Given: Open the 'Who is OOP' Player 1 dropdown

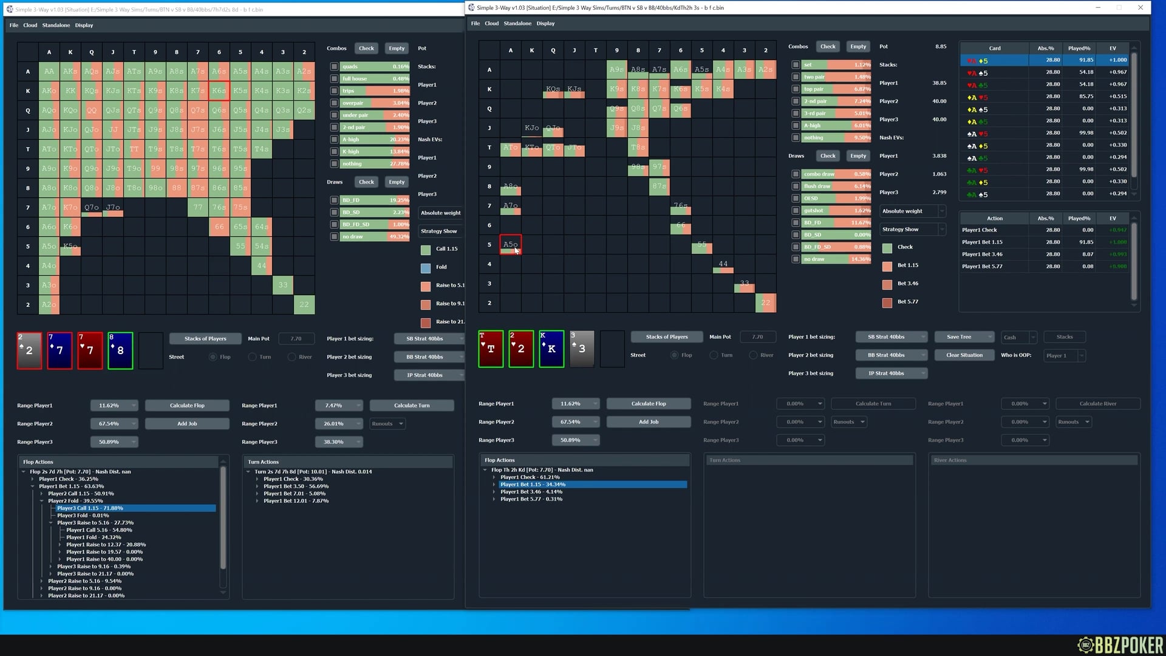Looking at the screenshot, I should click(1064, 355).
